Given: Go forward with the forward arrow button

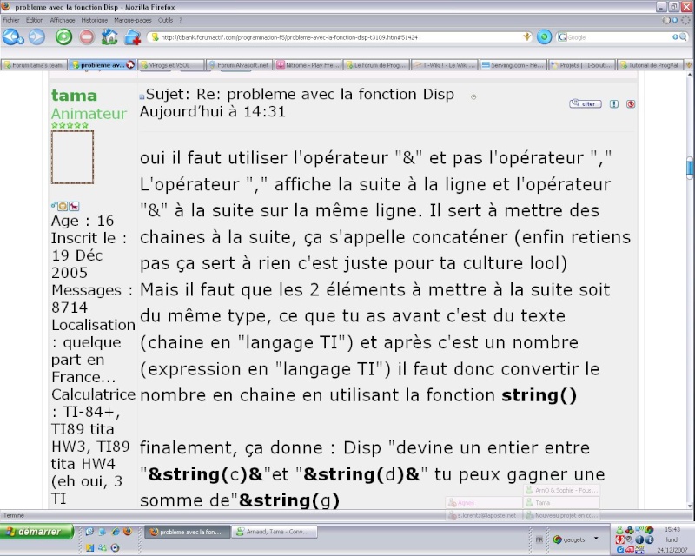Looking at the screenshot, I should (x=36, y=37).
